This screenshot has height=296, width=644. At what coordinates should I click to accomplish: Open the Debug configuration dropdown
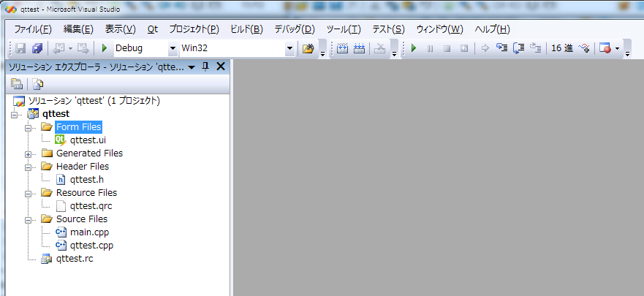coord(173,48)
